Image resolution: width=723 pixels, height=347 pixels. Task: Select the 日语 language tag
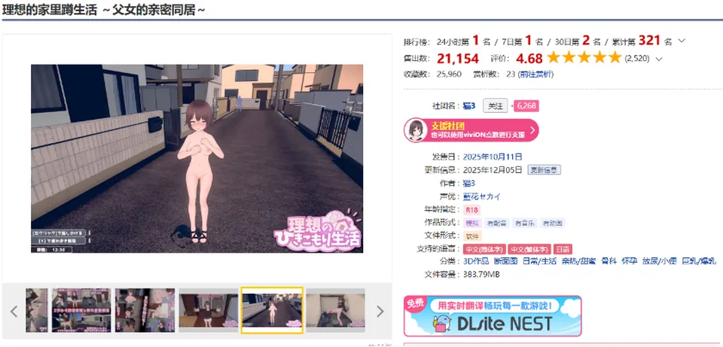(x=563, y=249)
